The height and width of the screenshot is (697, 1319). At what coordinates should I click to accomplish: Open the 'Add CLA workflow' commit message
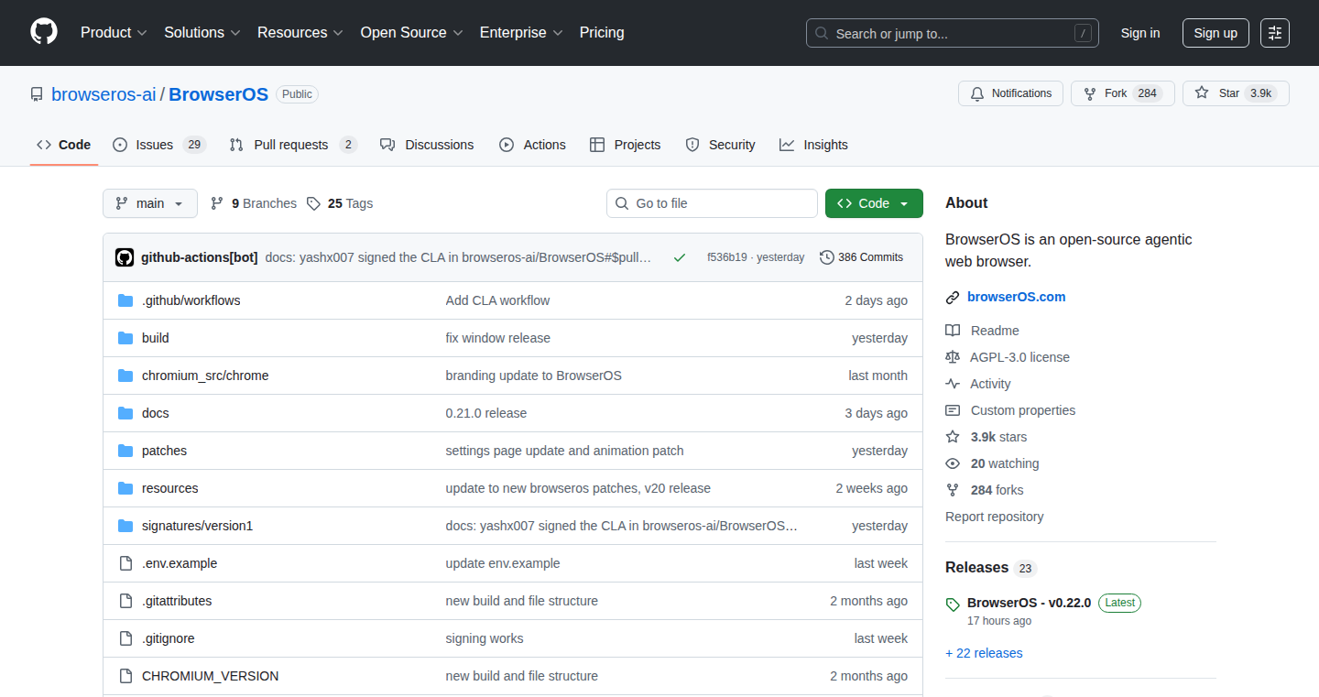pyautogui.click(x=497, y=300)
